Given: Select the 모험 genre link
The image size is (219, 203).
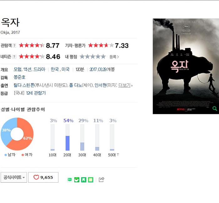Looking at the screenshot, I should [18, 69].
